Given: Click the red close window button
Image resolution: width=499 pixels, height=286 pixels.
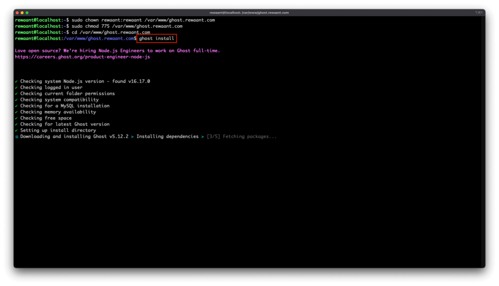Looking at the screenshot, I should pos(17,13).
